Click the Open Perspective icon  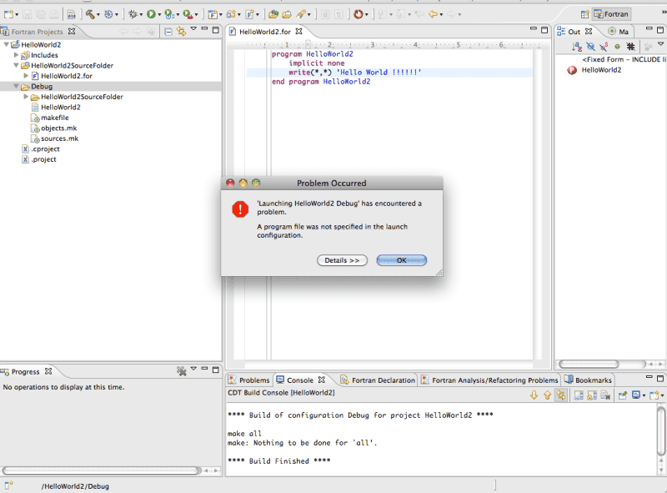pos(584,14)
